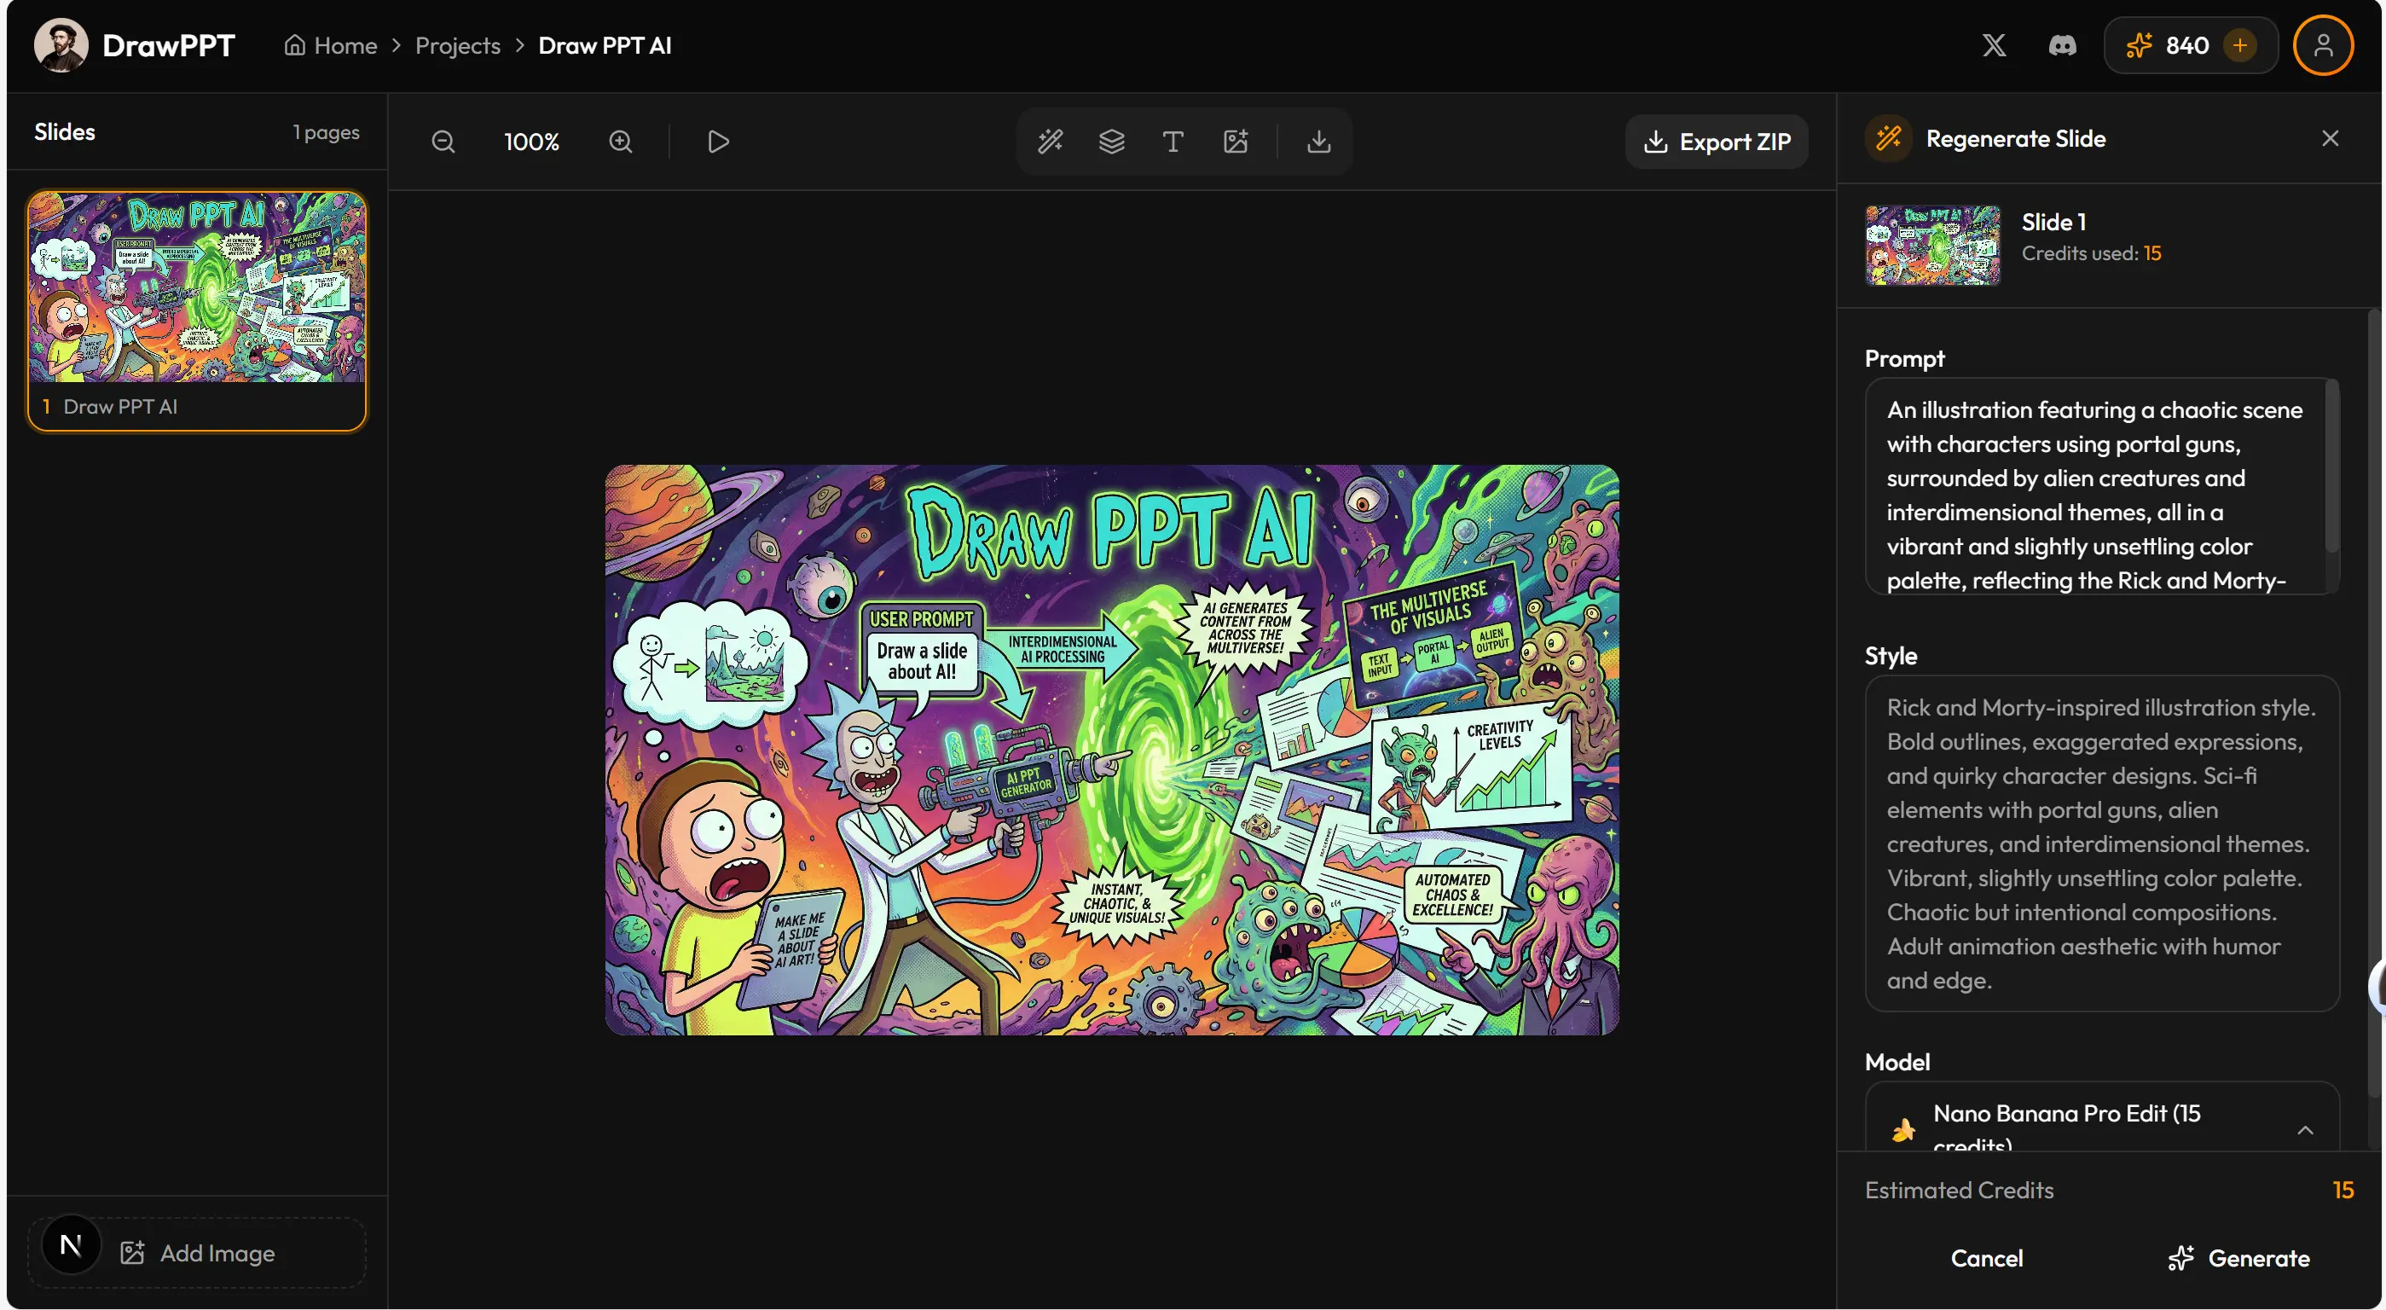Viewport: 2386px width, 1310px height.
Task: Click the main slide canvas image
Action: click(1111, 750)
